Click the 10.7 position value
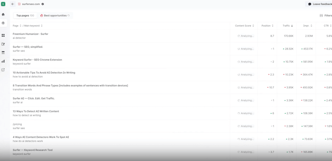This screenshot has width=332, height=161. tap(272, 88)
